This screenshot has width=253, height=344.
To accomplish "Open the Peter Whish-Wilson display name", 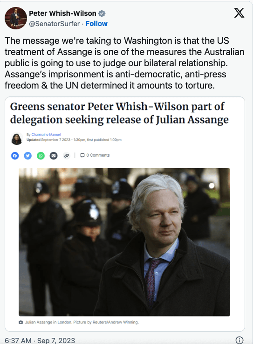I will point(62,14).
